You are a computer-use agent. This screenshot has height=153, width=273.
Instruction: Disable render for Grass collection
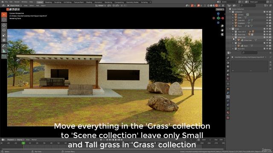pos(270,29)
